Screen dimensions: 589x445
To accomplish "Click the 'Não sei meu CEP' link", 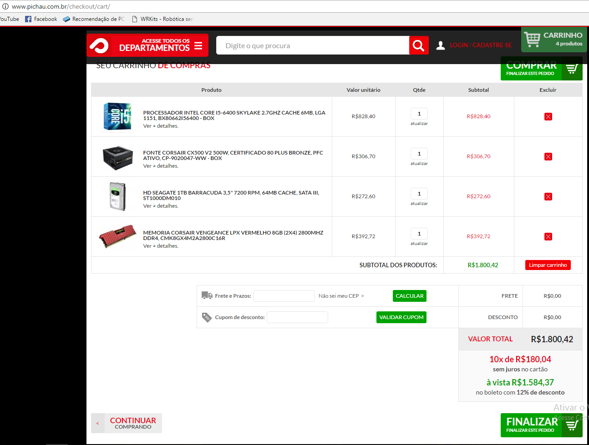I will [341, 296].
